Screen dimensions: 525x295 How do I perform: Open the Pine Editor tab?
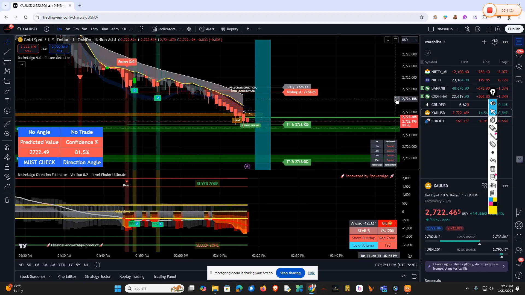click(x=67, y=276)
